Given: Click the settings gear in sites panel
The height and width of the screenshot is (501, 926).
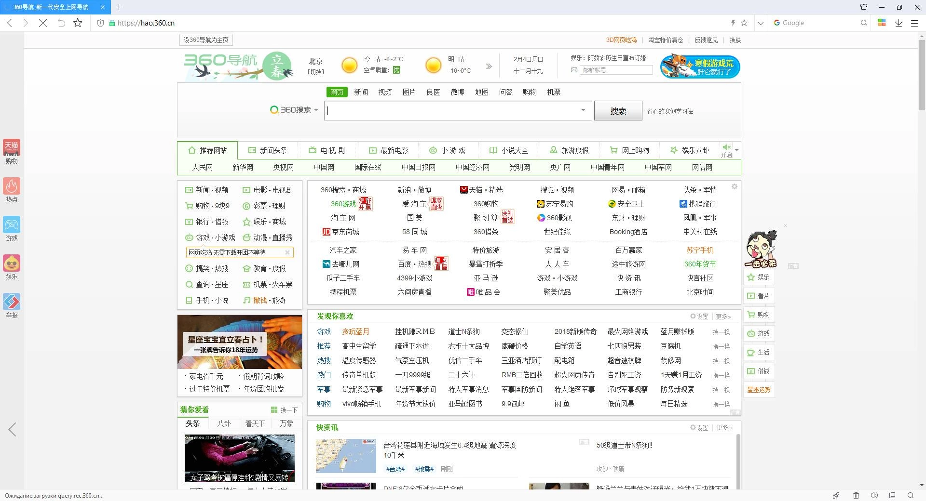Looking at the screenshot, I should [x=735, y=187].
